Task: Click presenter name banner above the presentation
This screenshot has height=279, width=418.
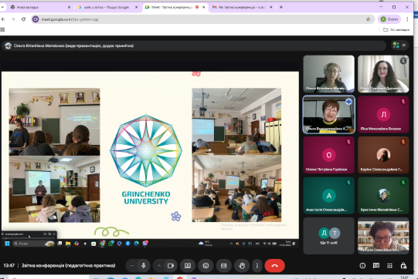Action: pyautogui.click(x=194, y=45)
